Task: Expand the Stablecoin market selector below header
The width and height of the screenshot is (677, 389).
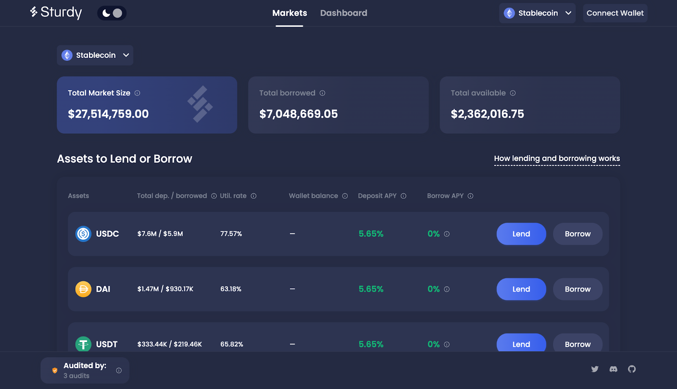Action: coord(95,55)
